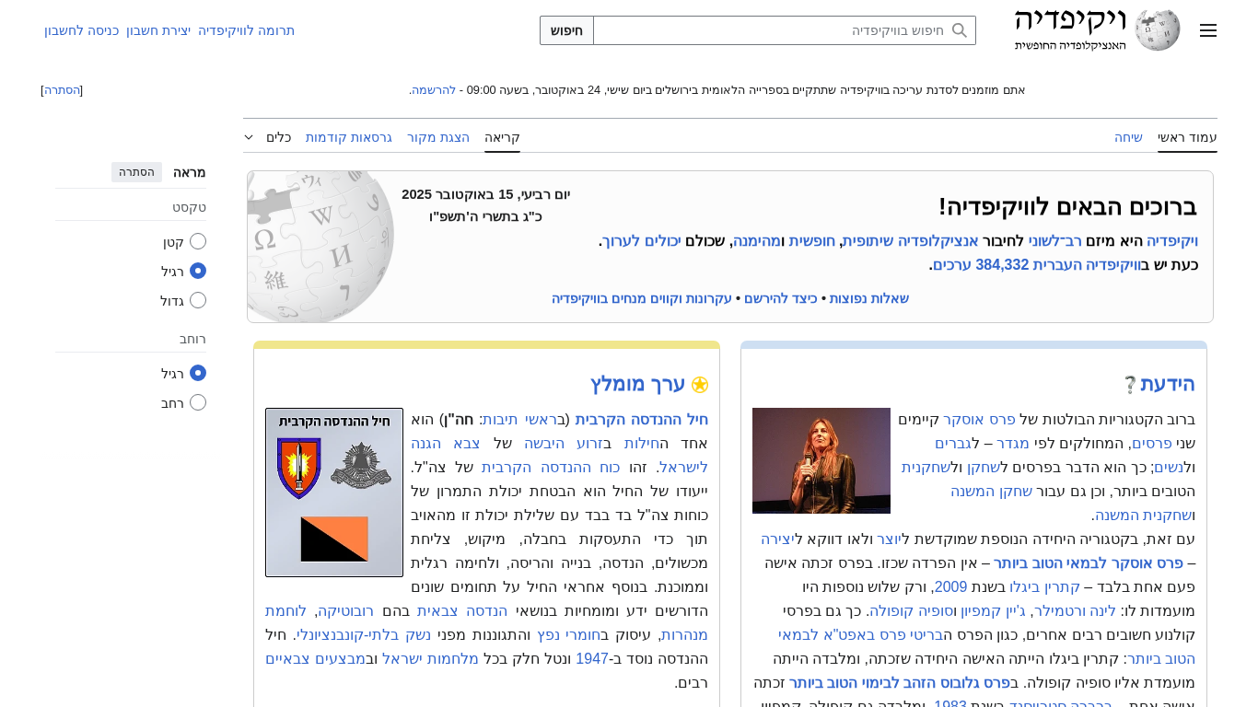This screenshot has height=707, width=1258.
Task: Select the קריאה tab
Action: (x=502, y=137)
